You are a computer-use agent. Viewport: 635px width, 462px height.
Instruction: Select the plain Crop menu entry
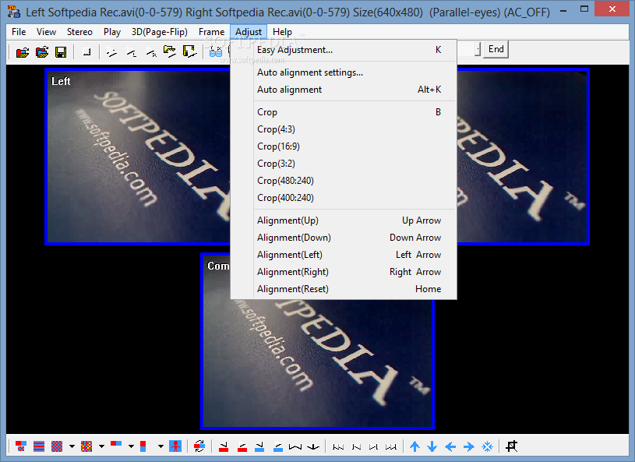click(x=344, y=112)
